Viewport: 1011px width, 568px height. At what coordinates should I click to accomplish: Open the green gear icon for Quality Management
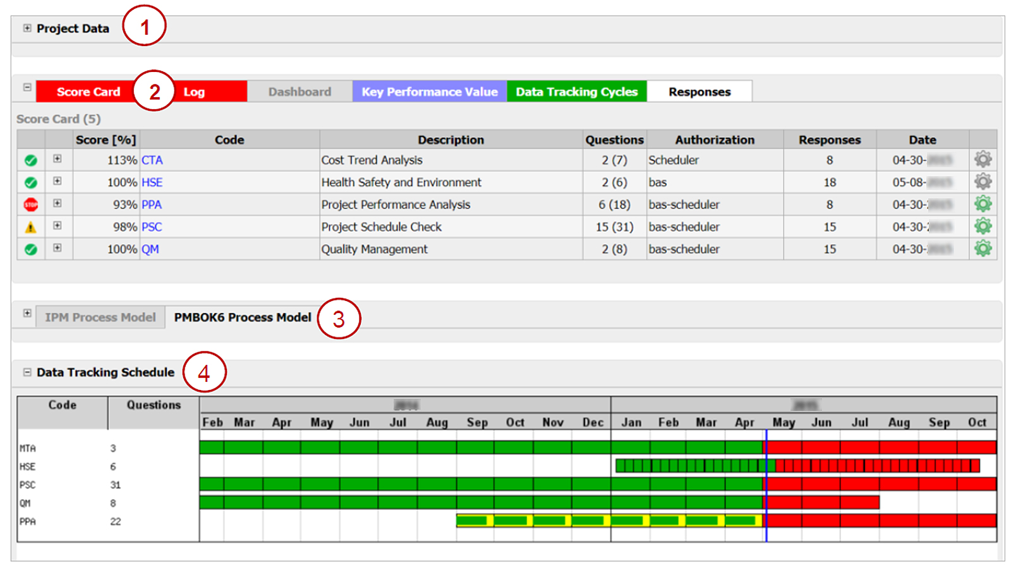point(983,249)
